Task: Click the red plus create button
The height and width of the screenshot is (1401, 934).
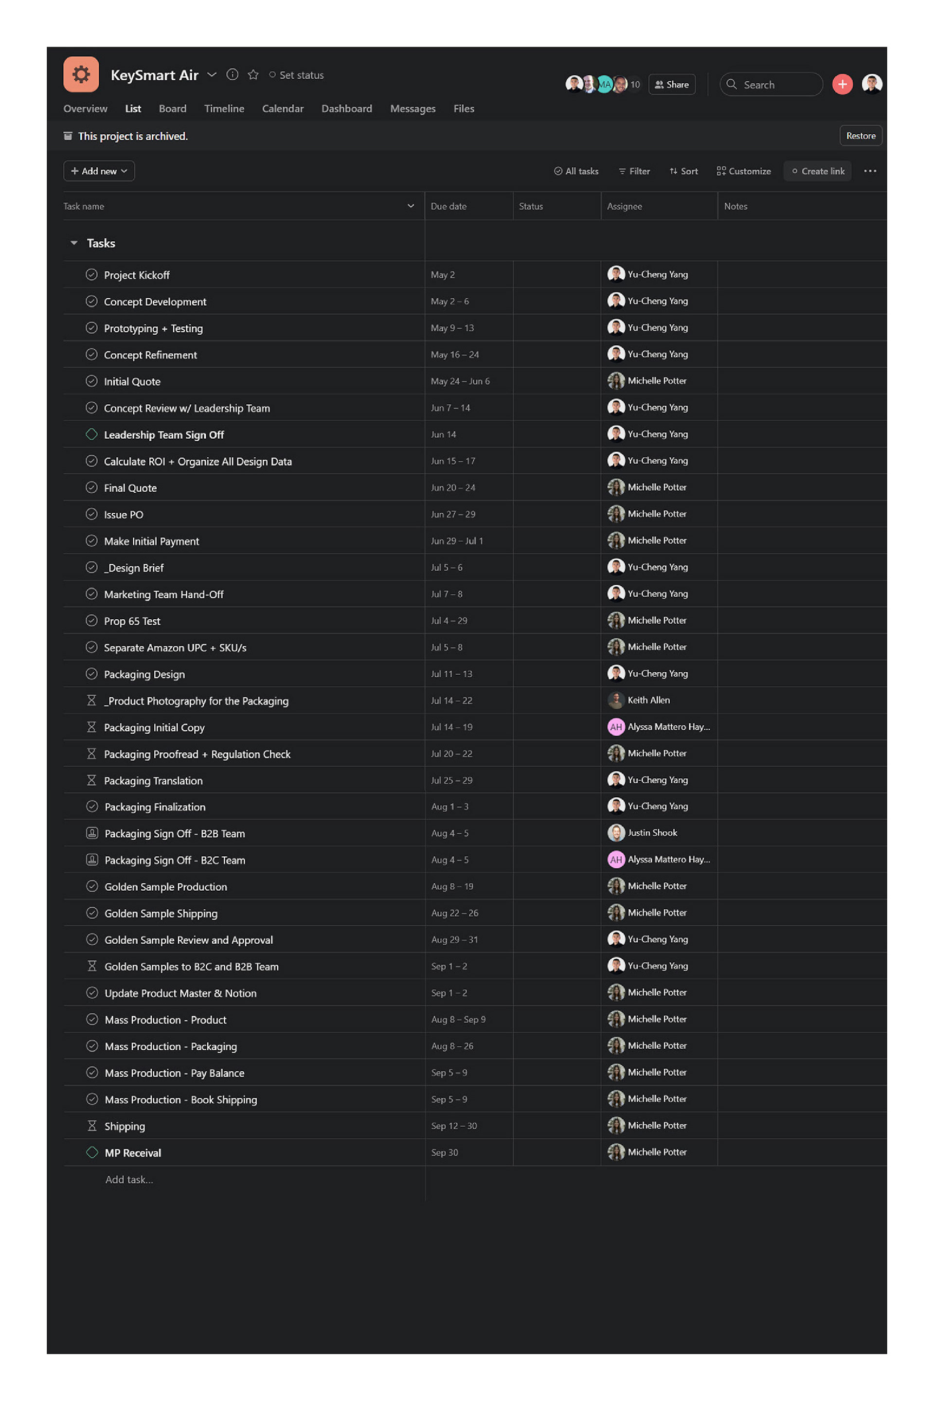Action: pyautogui.click(x=842, y=84)
